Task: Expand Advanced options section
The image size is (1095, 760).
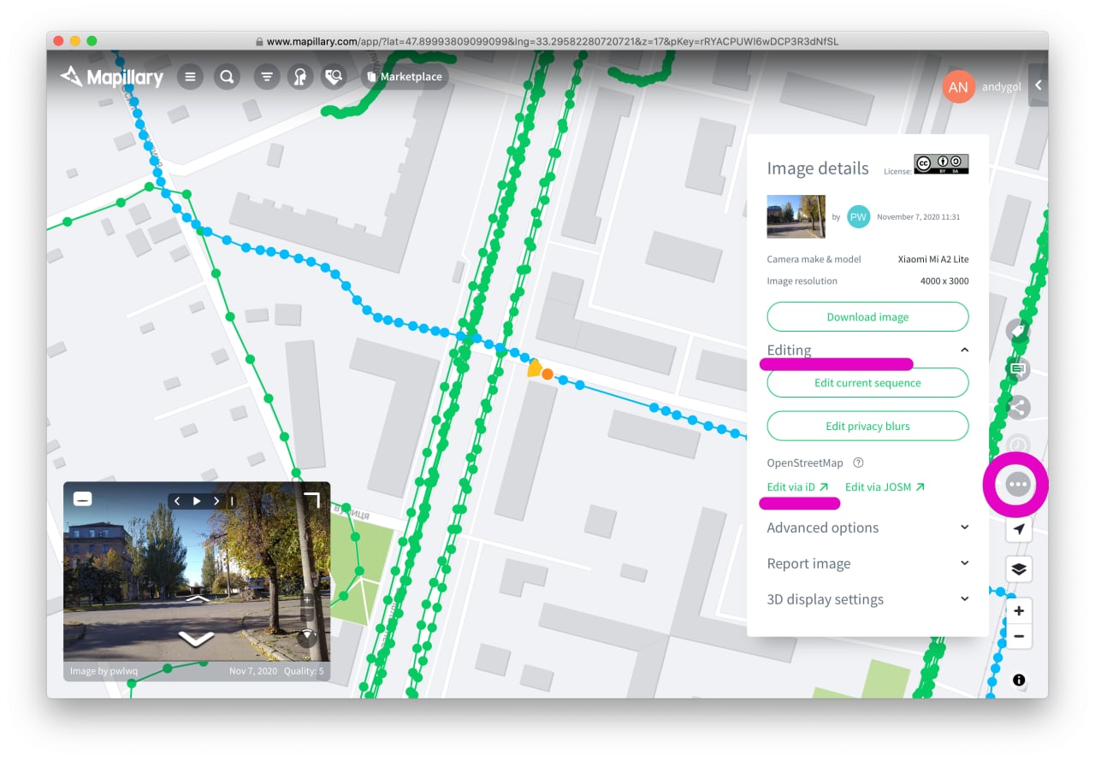Action: [867, 527]
